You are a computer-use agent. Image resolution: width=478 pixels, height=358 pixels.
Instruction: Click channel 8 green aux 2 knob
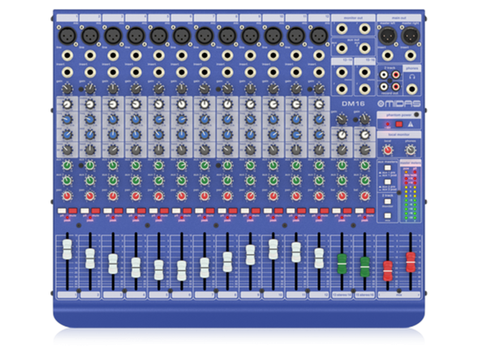pos(227,181)
